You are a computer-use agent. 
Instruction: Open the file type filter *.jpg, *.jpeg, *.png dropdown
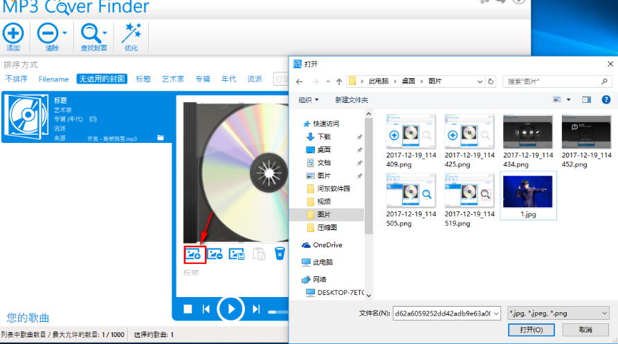tap(558, 314)
